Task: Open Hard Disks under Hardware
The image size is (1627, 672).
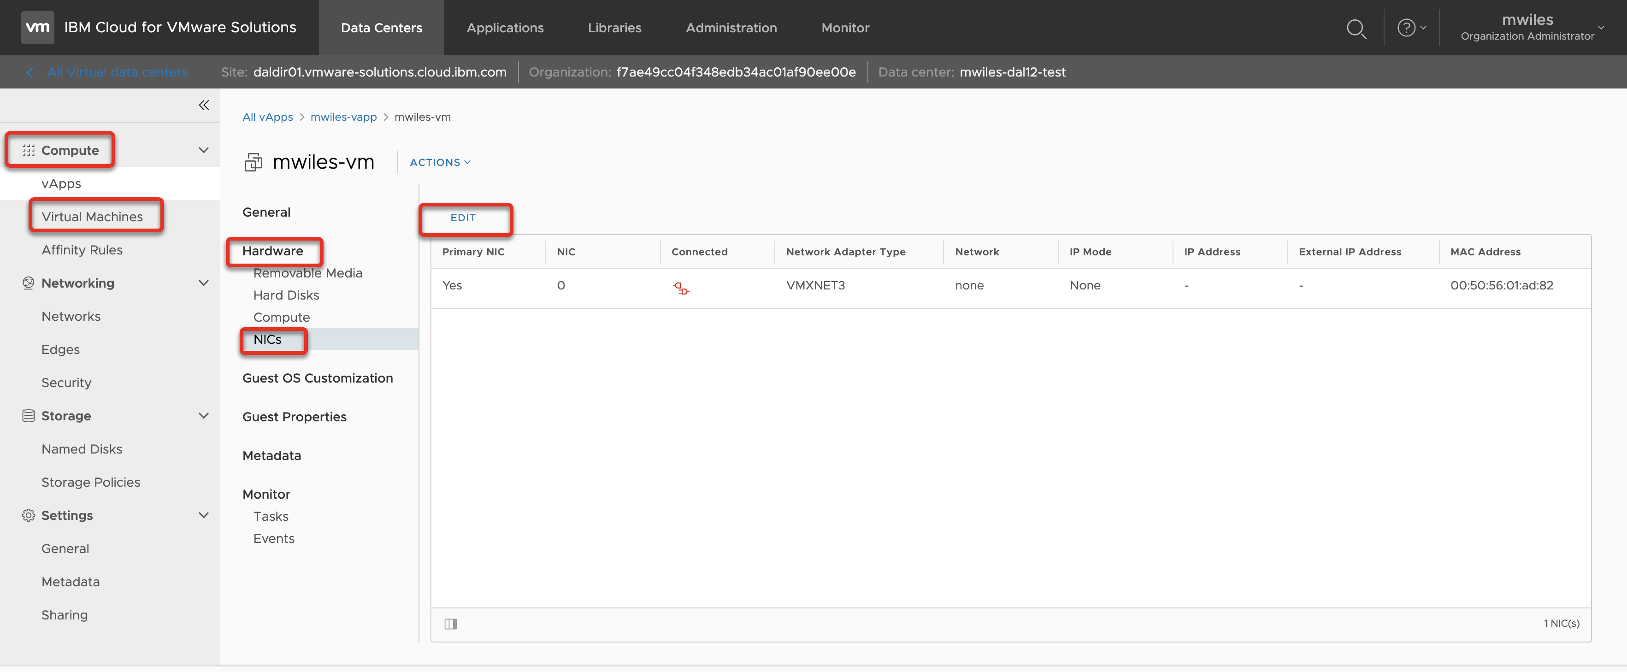Action: click(x=286, y=295)
